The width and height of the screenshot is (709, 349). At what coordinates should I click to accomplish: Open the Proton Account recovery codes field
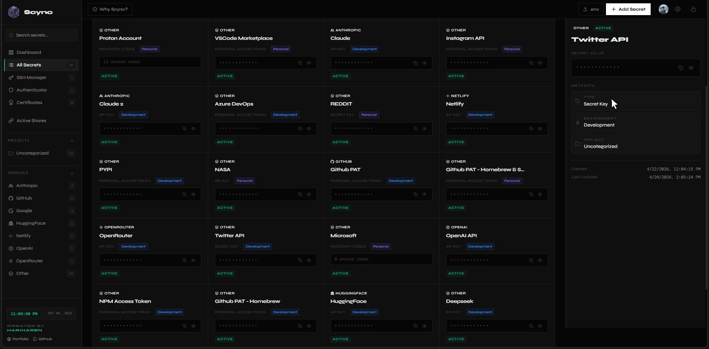click(x=150, y=62)
